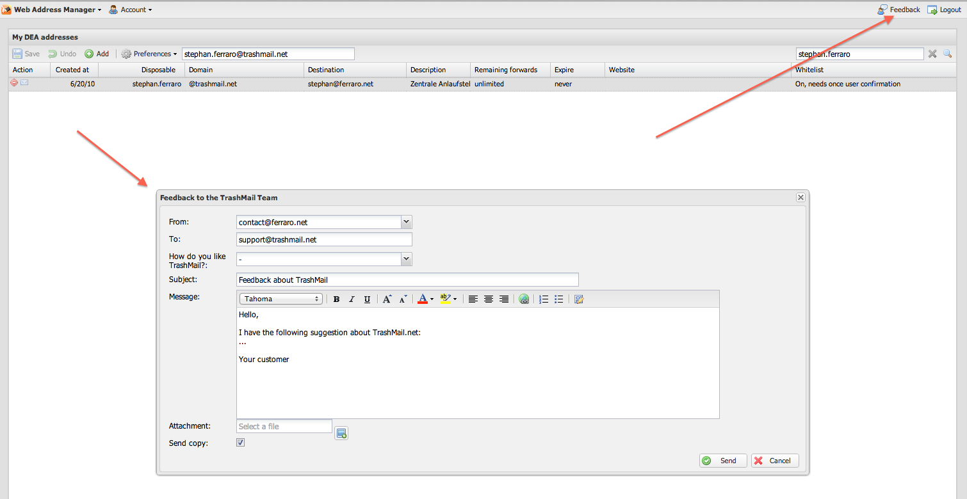Click the Feedback link in top bar
967x499 pixels.
(x=899, y=10)
